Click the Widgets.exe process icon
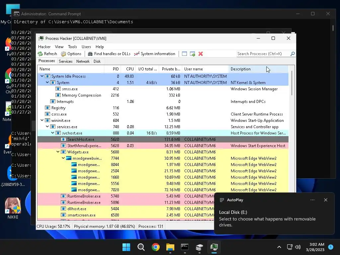 63,152
